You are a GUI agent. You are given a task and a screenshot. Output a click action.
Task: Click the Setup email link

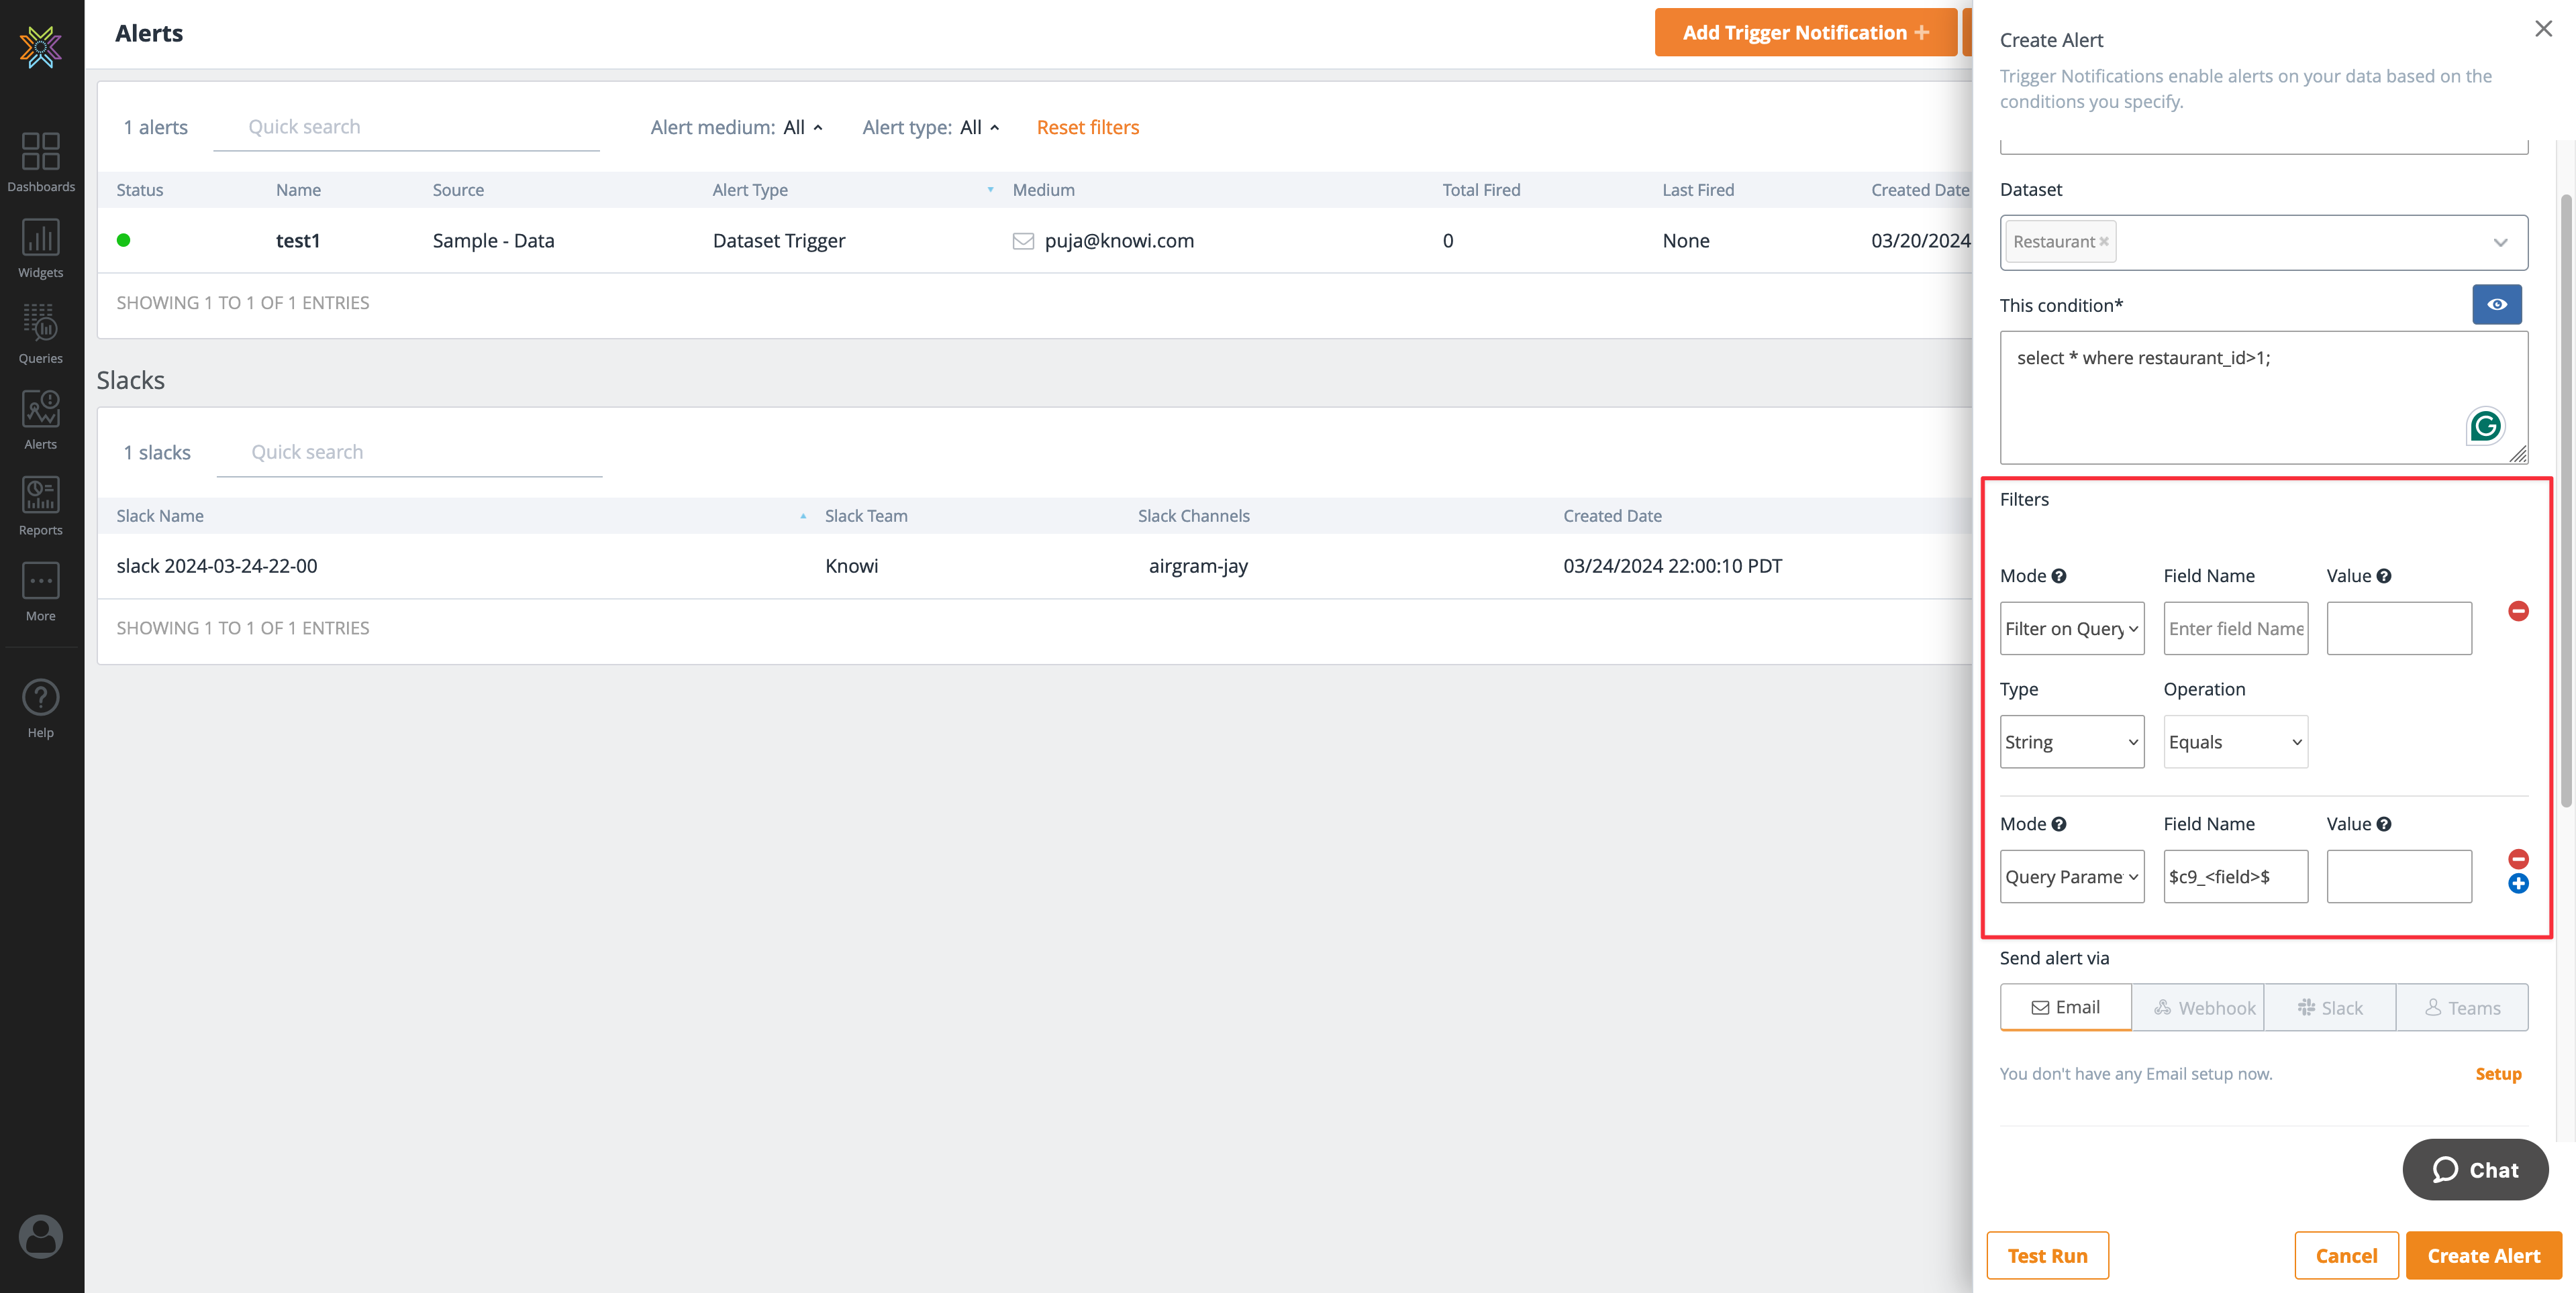[x=2498, y=1073]
